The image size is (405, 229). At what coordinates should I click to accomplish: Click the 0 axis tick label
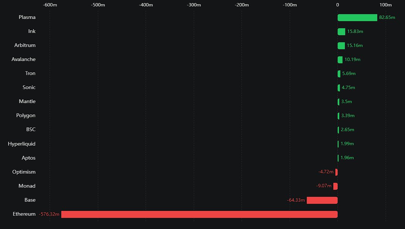(x=337, y=5)
